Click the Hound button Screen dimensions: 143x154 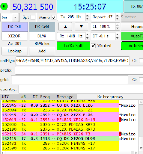click(132, 27)
